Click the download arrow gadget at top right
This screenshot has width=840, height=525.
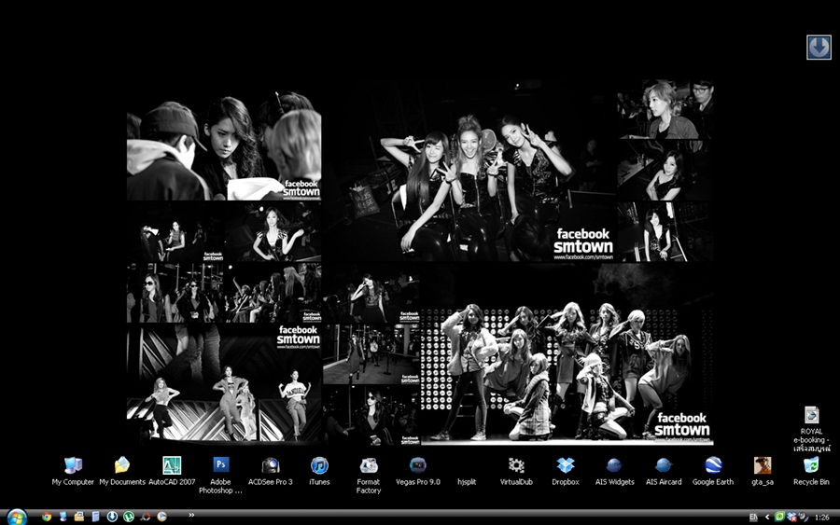(x=819, y=48)
